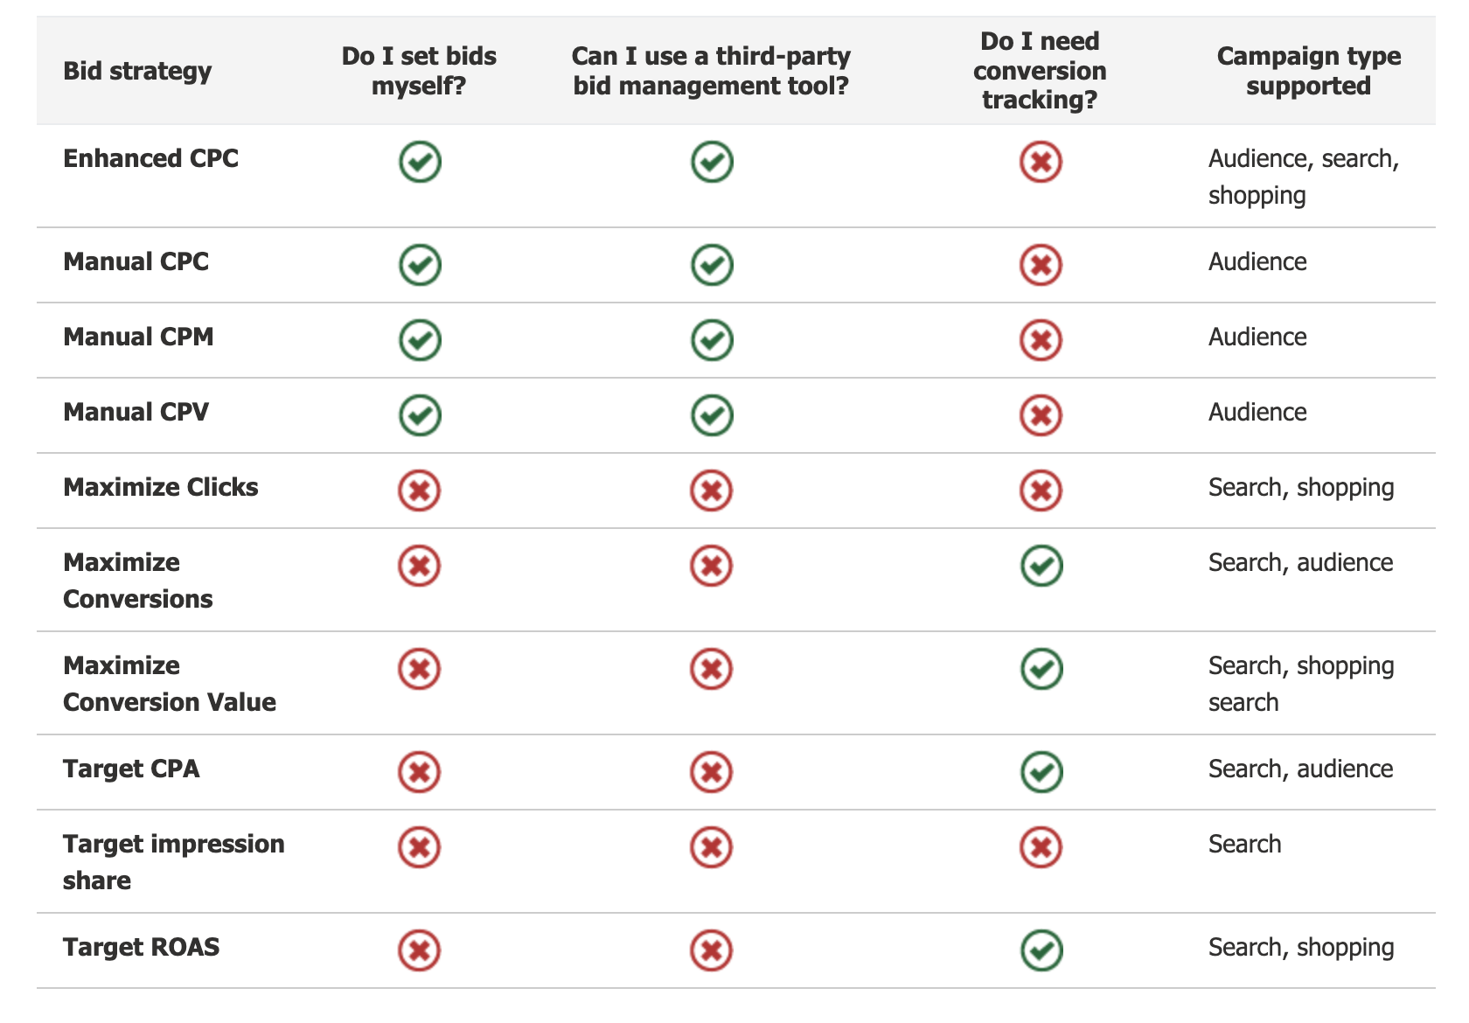
Task: Click Enhanced CPC conversion tracking red X
Action: point(1041,163)
